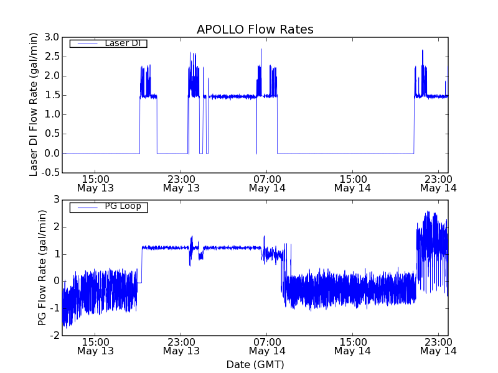Image resolution: width=498 pixels, height=373 pixels.
Task: Click the 2 tick on PG Flow y-axis
Action: [57, 227]
